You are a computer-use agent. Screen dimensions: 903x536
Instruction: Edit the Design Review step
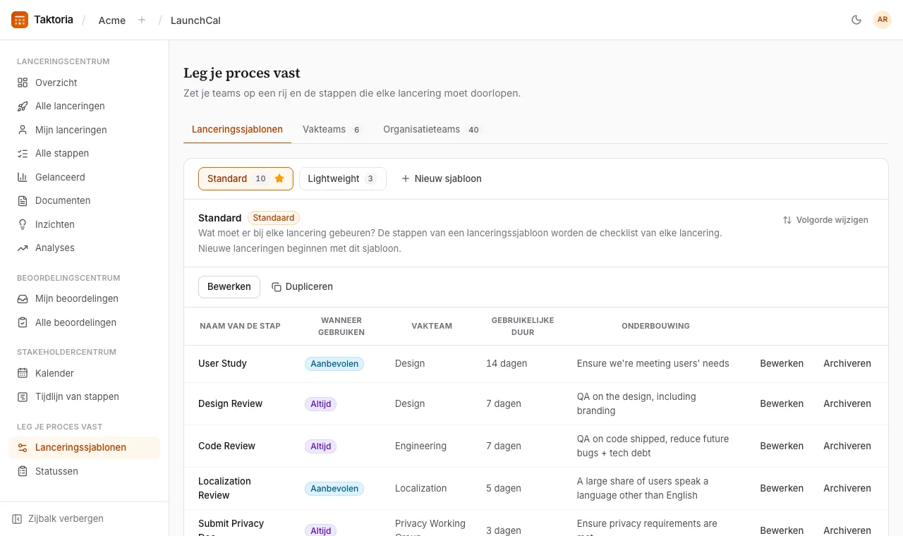[782, 403]
